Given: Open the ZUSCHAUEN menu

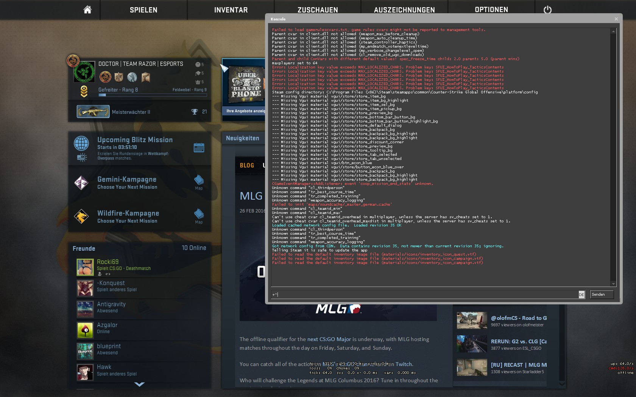Looking at the screenshot, I should pos(318,10).
